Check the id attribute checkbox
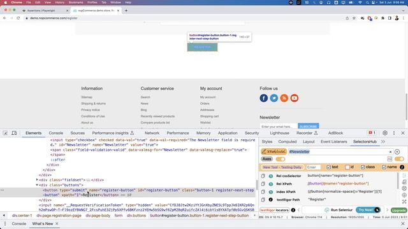 (x=347, y=167)
